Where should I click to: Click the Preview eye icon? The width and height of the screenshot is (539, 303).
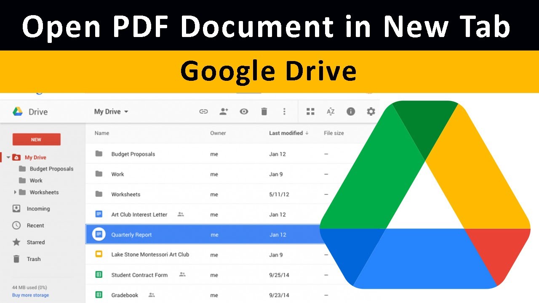point(244,112)
